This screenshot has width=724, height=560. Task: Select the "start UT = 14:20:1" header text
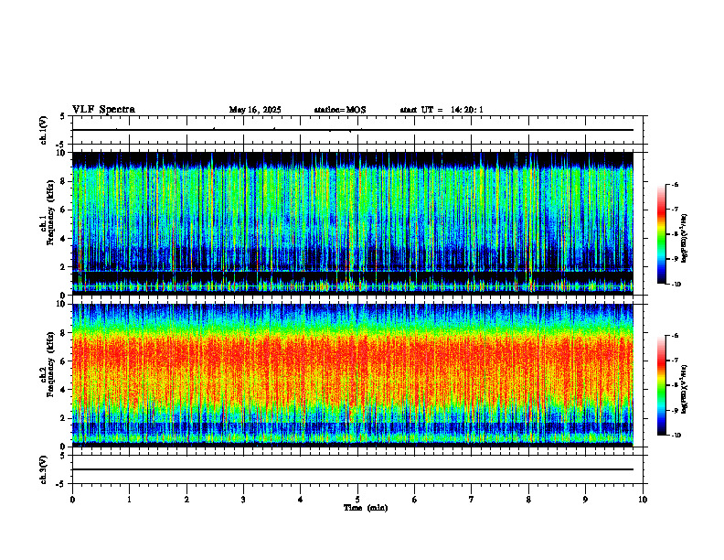coord(442,110)
